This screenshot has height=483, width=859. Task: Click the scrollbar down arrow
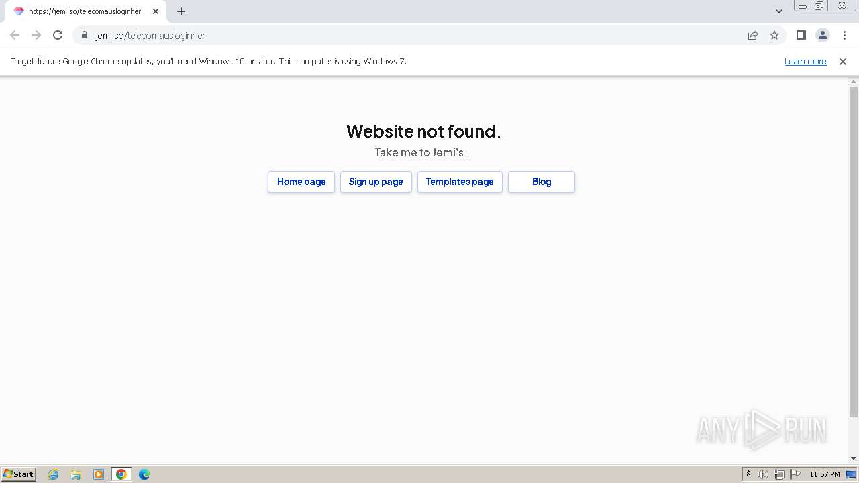click(x=854, y=458)
